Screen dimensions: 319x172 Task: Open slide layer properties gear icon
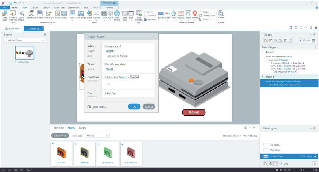point(314,164)
